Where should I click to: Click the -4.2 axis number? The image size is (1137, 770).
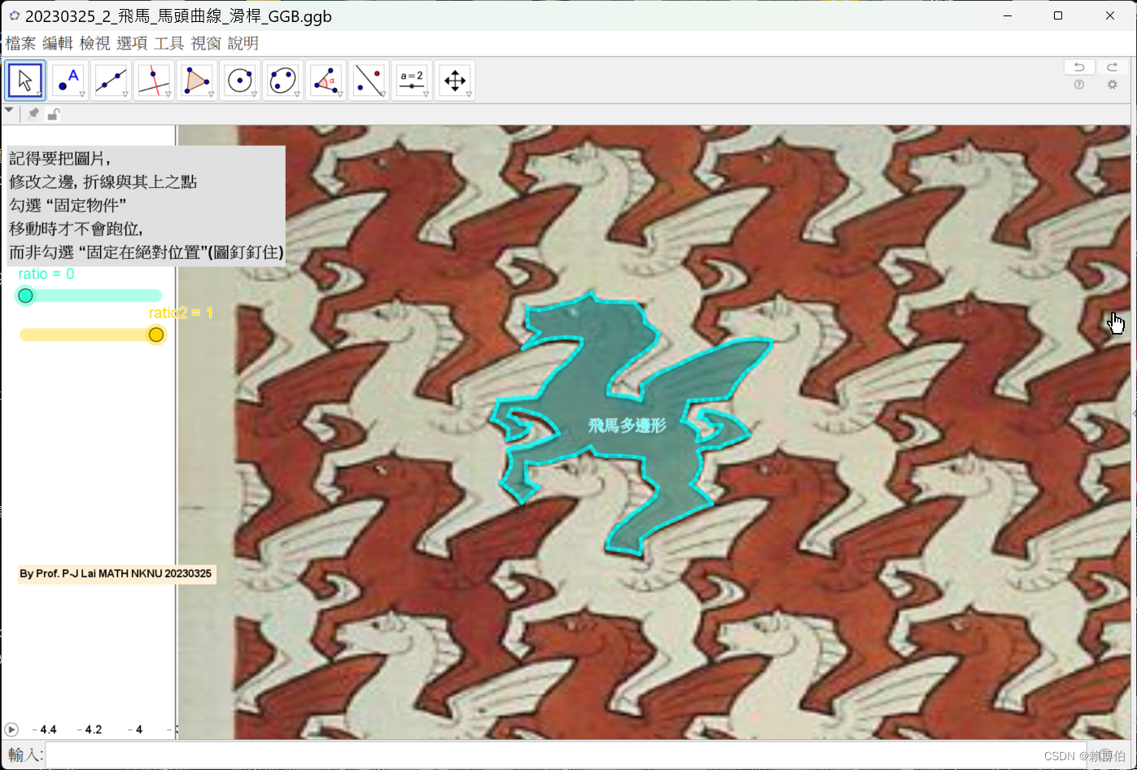(90, 729)
